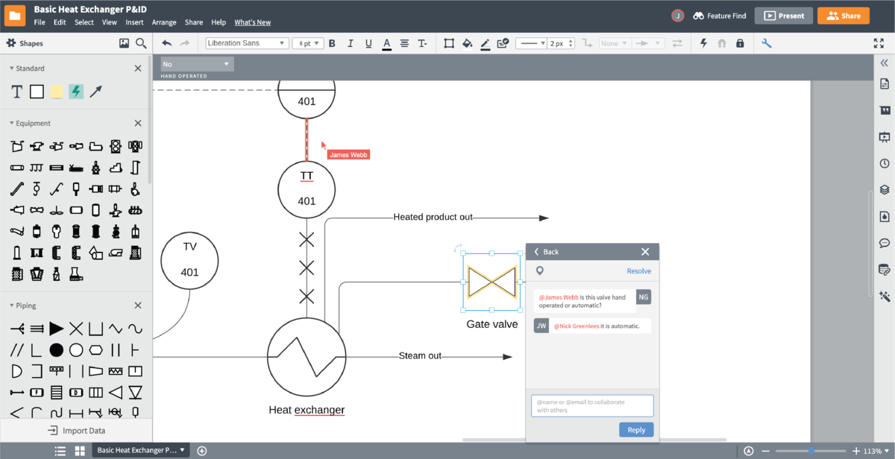The image size is (895, 459).
Task: Click Resolve in the comment thread
Action: (x=638, y=271)
